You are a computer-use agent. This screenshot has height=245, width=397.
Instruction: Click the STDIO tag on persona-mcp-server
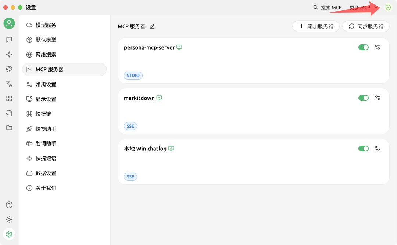coord(133,76)
